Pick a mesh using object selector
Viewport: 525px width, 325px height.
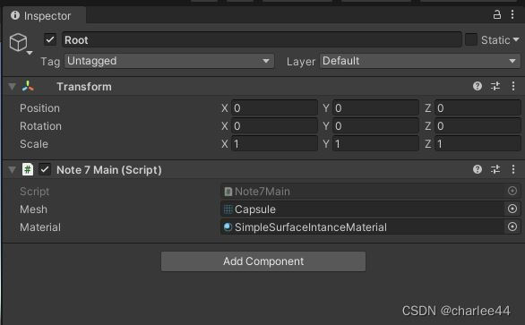pyautogui.click(x=512, y=209)
